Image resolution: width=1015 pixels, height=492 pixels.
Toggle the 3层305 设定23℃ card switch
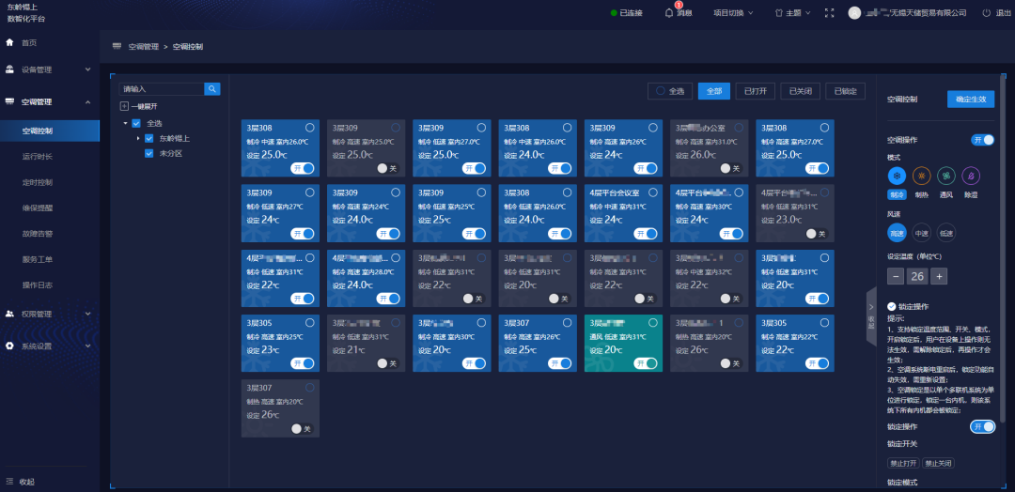point(303,363)
